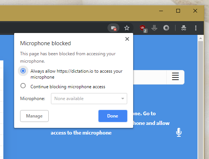Click the page scrollbar up arrow
Viewport: 209px width, 159px height.
coord(200,38)
